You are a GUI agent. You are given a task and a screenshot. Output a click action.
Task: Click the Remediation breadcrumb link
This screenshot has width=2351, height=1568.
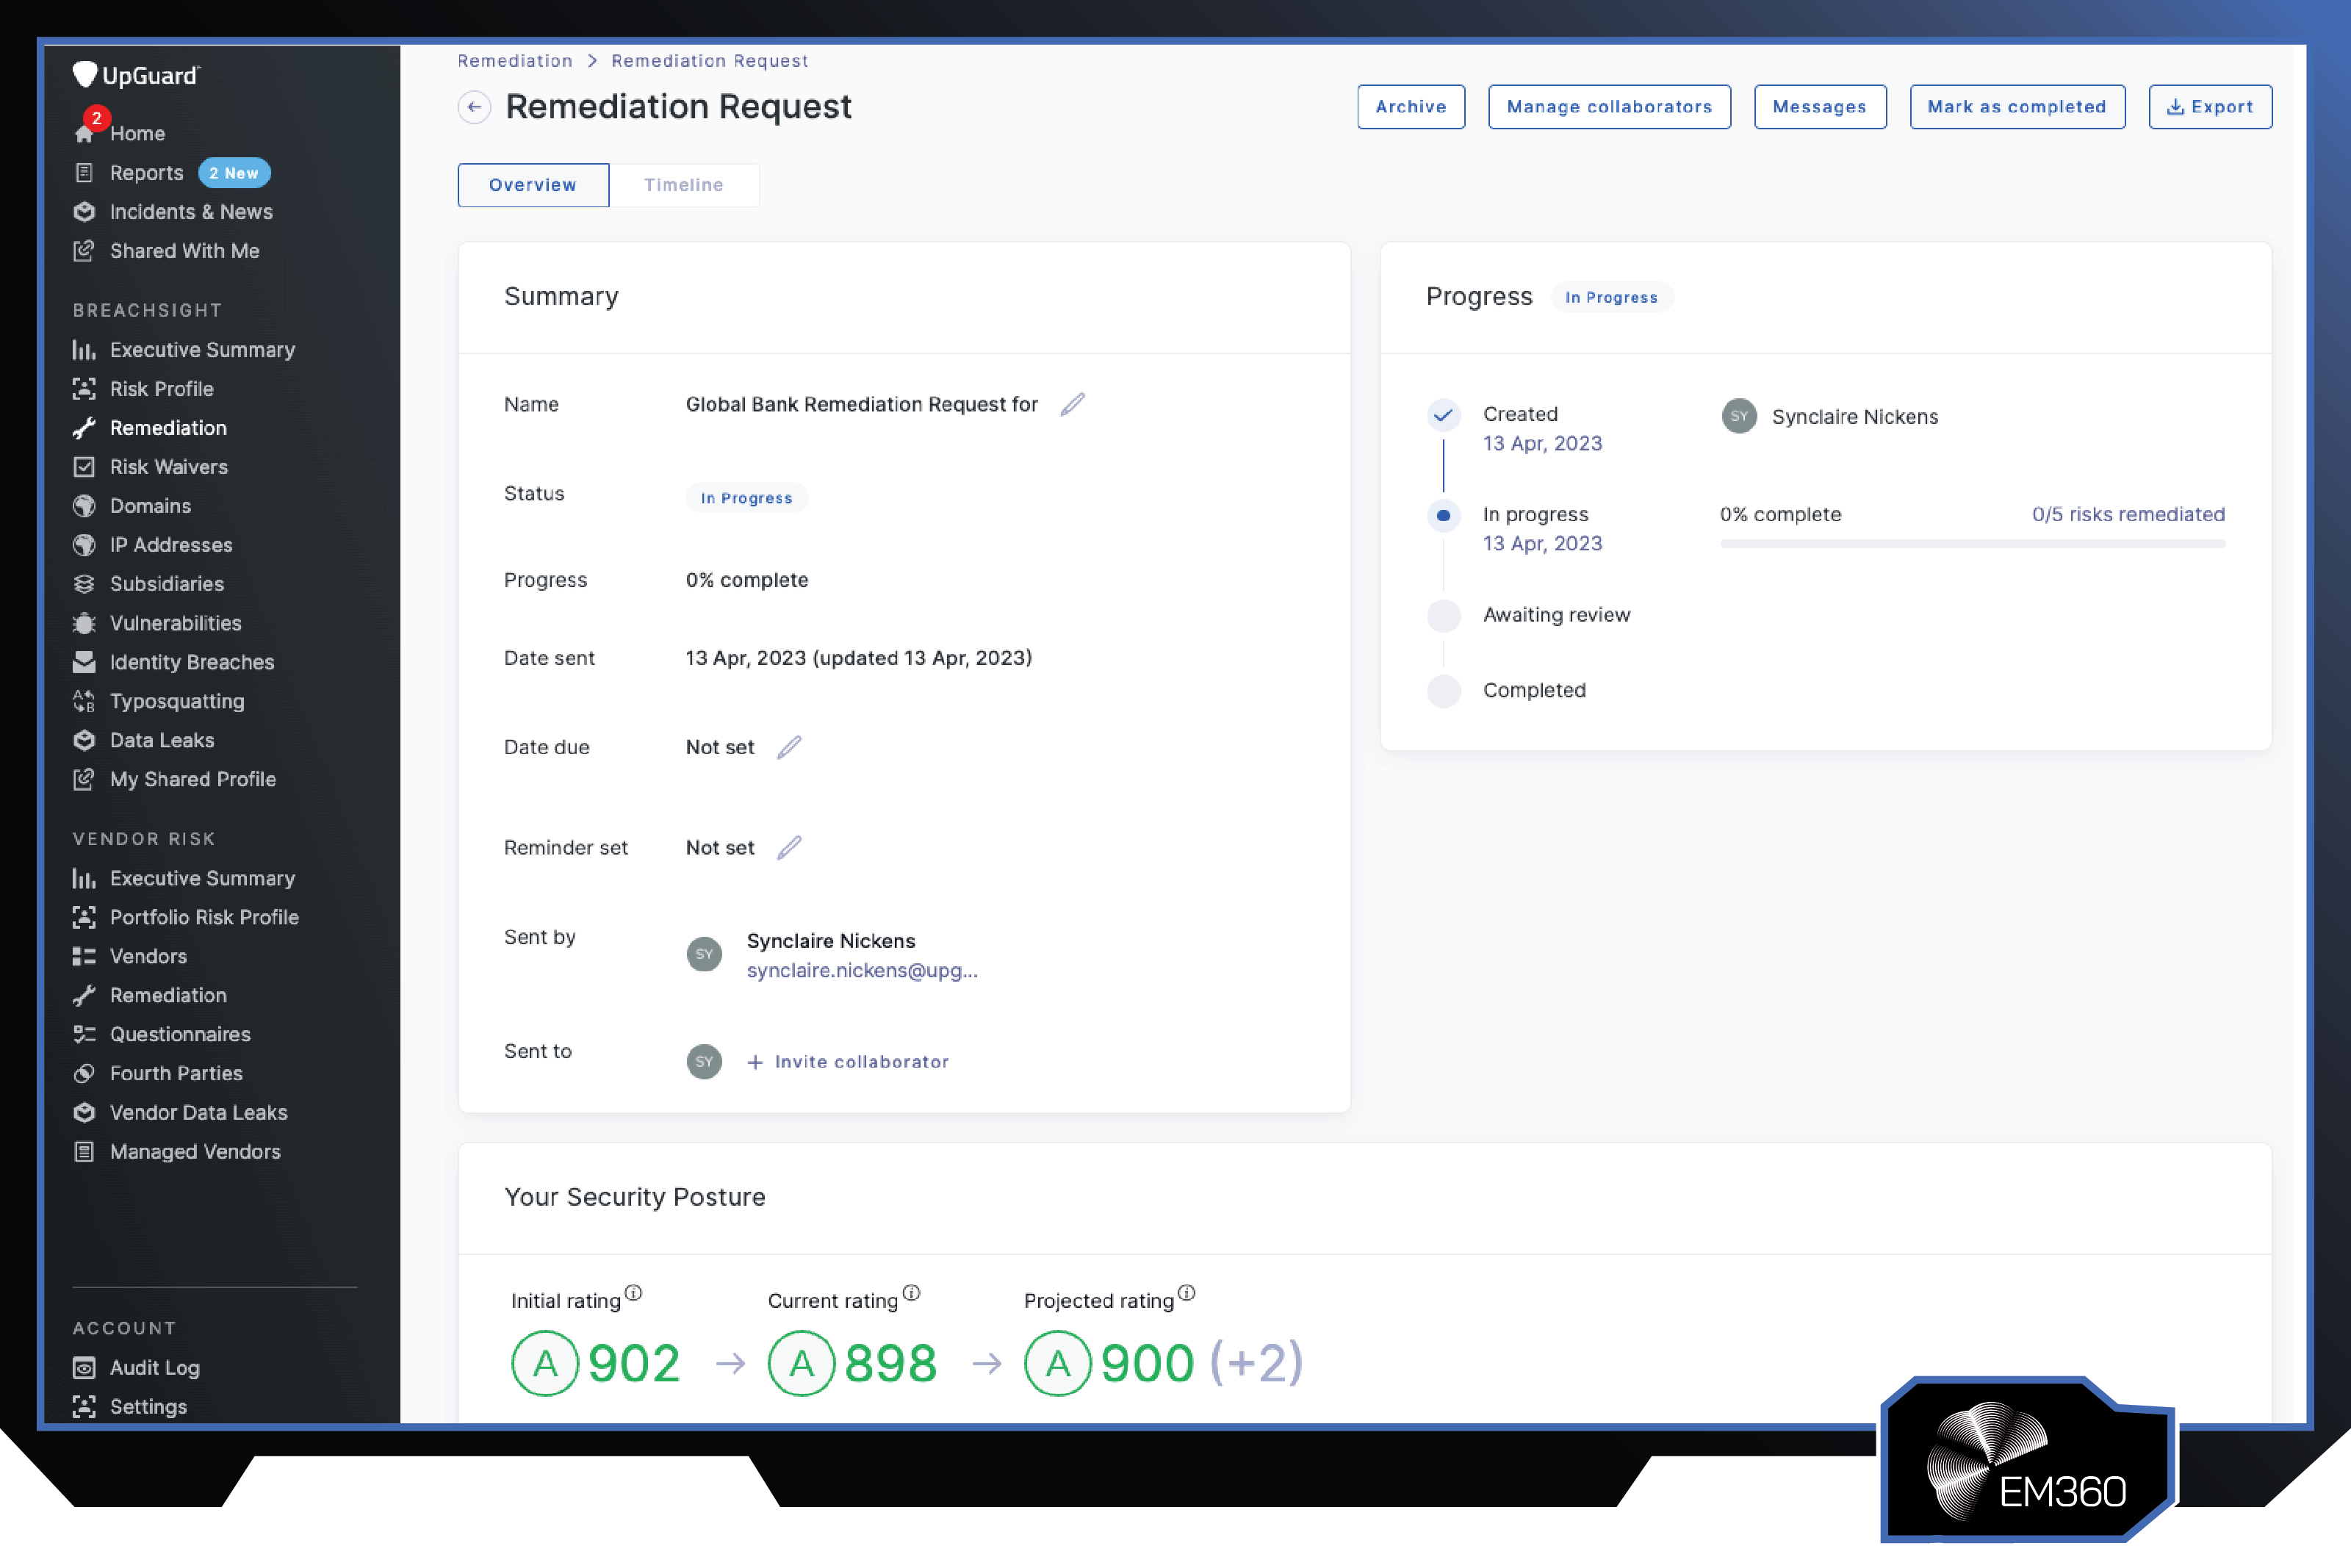pos(515,60)
